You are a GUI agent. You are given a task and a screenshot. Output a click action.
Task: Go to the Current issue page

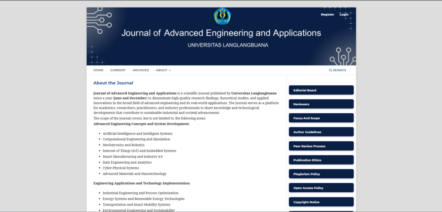point(118,70)
